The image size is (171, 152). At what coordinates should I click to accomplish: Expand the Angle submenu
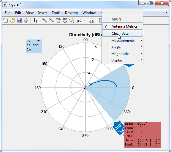click(122, 47)
